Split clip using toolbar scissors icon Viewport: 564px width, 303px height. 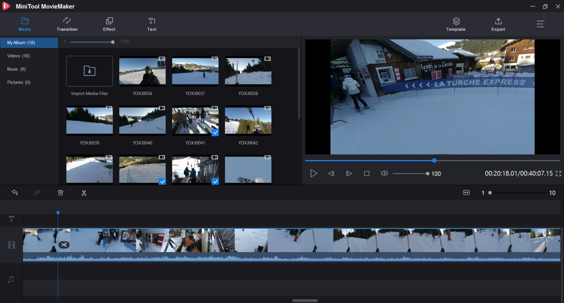(84, 193)
